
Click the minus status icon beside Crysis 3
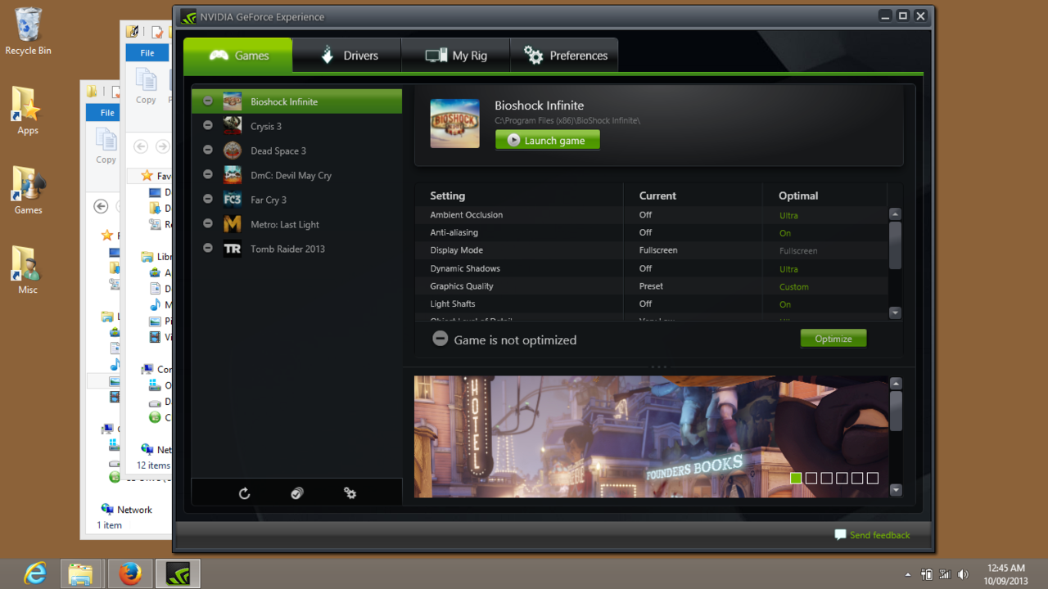[x=208, y=126]
